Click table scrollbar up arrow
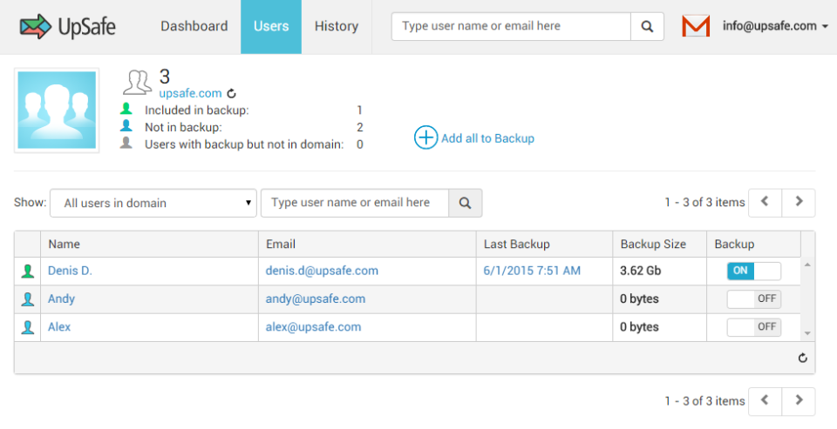This screenshot has height=429, width=837. (807, 265)
